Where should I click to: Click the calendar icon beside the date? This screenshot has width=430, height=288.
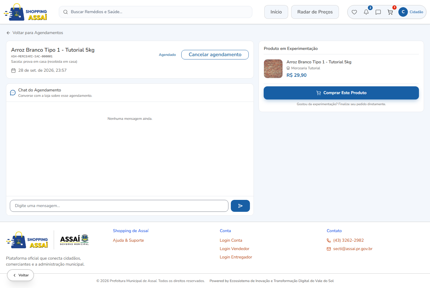13,71
